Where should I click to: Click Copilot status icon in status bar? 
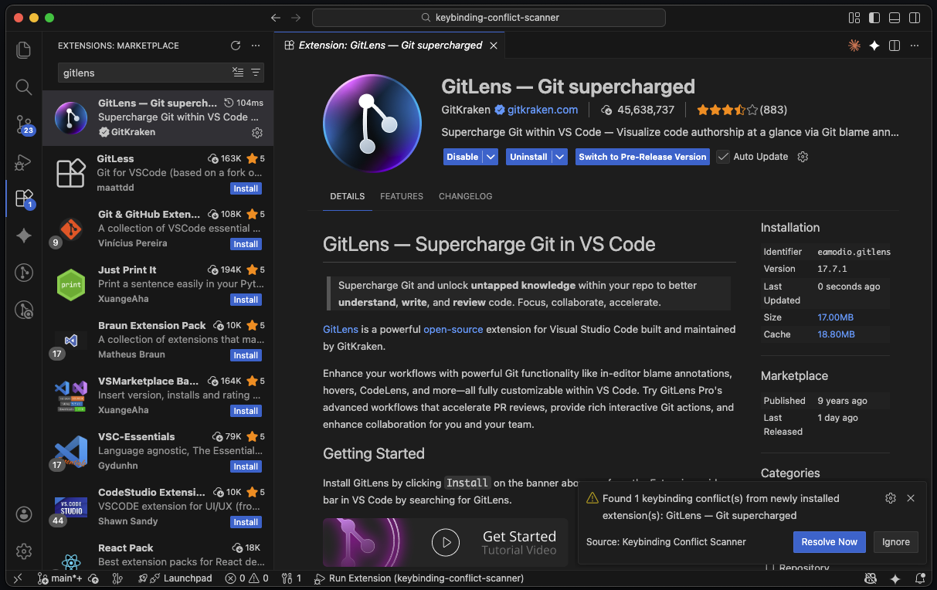tap(871, 578)
